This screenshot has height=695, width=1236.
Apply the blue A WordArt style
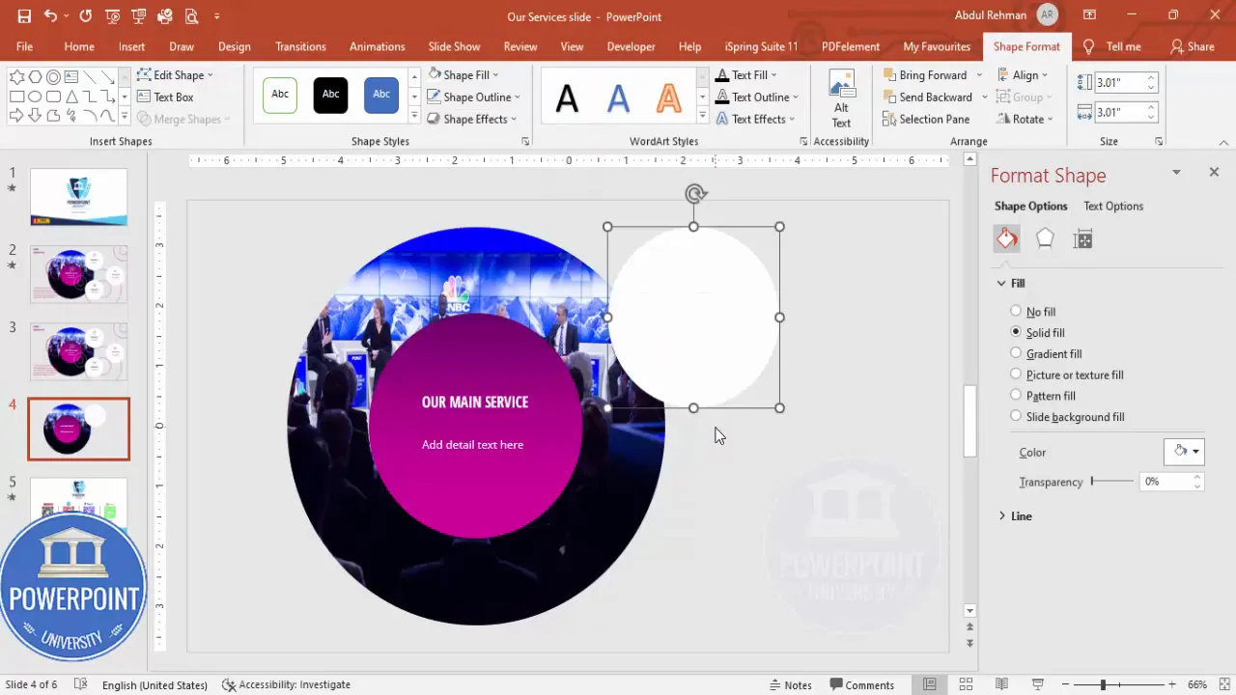[x=618, y=97]
